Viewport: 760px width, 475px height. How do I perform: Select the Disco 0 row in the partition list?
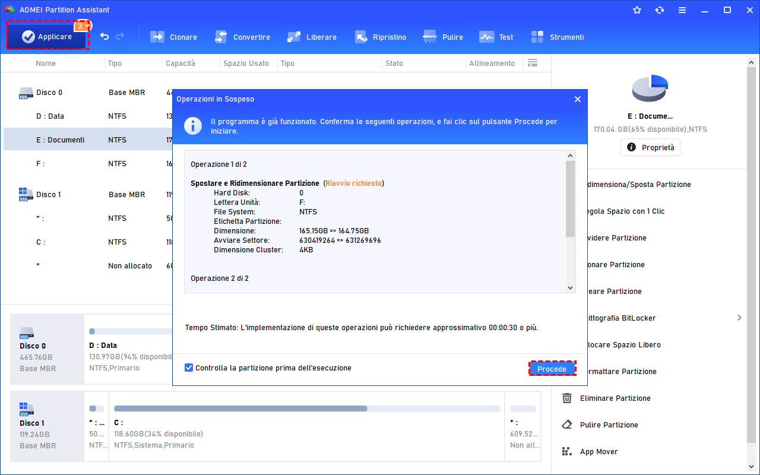pos(88,93)
